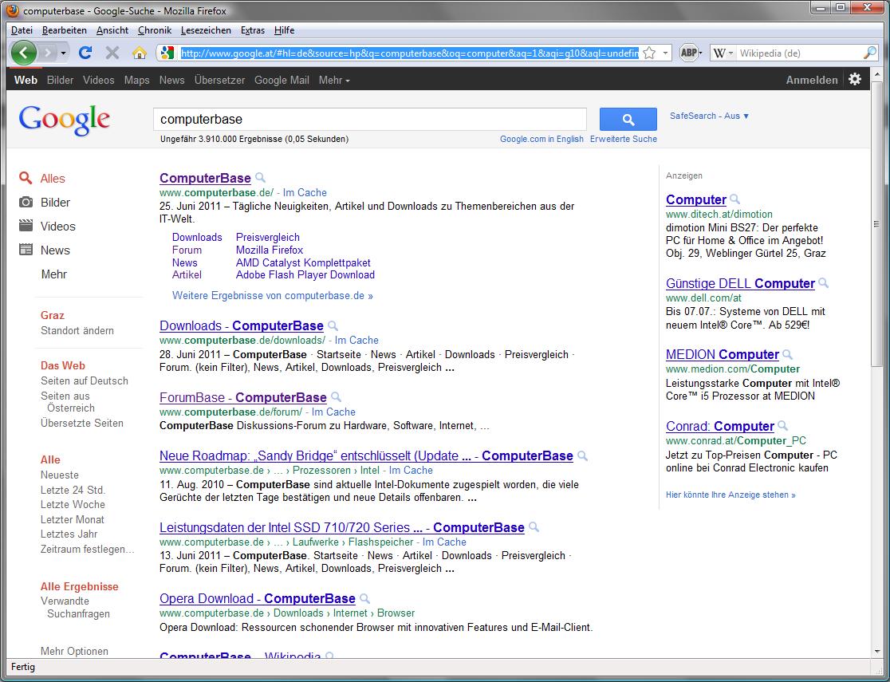890x682 pixels.
Task: Click the vertical scrollbar down arrow
Action: coord(877,652)
